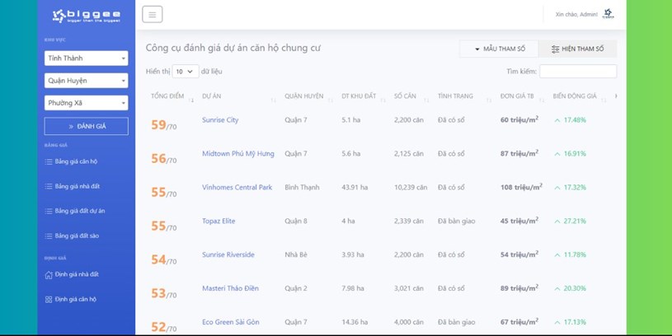Image resolution: width=672 pixels, height=336 pixels.
Task: Open the Eco Green Sài Gòn link
Action: click(231, 322)
